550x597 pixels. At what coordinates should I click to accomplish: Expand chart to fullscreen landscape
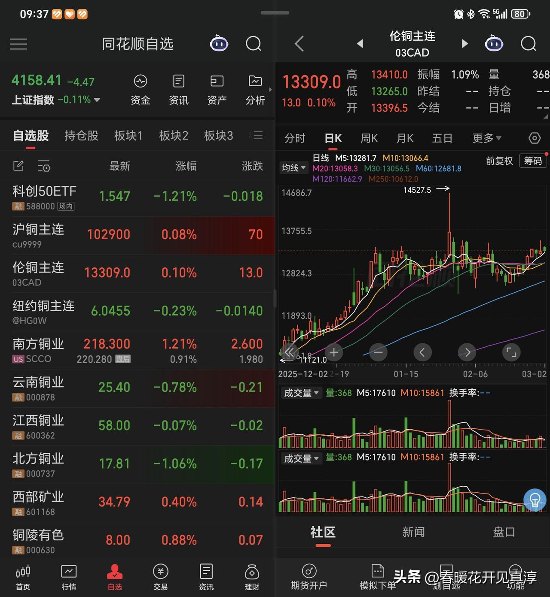(511, 352)
